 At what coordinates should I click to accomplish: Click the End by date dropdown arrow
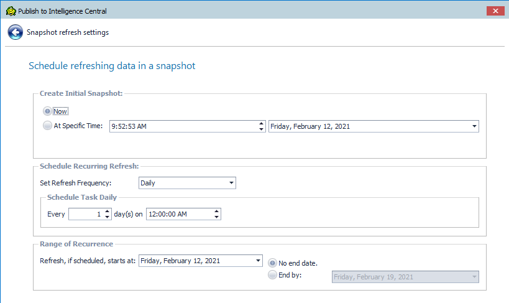(474, 277)
